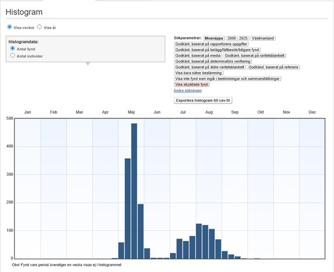This screenshot has width=334, height=272.
Task: Open the Ändra sökningen link
Action: pyautogui.click(x=188, y=90)
